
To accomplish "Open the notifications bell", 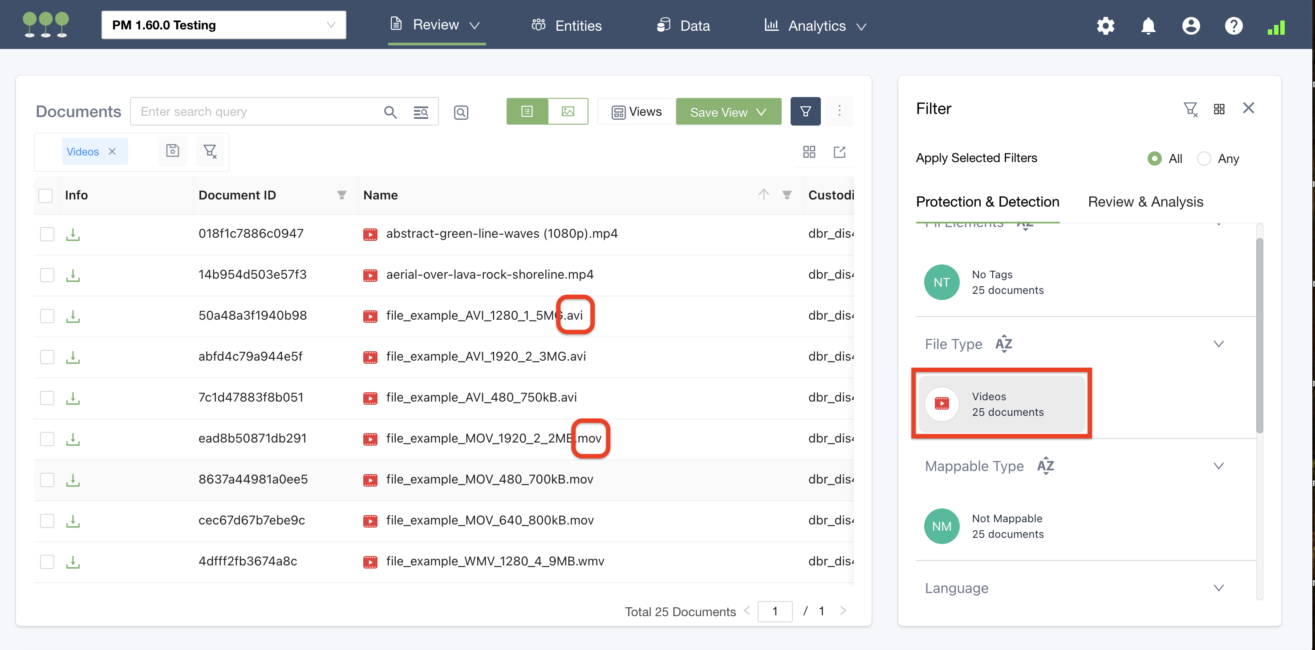I will tap(1148, 25).
